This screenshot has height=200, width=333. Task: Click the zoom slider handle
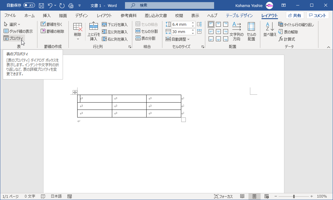click(x=294, y=196)
